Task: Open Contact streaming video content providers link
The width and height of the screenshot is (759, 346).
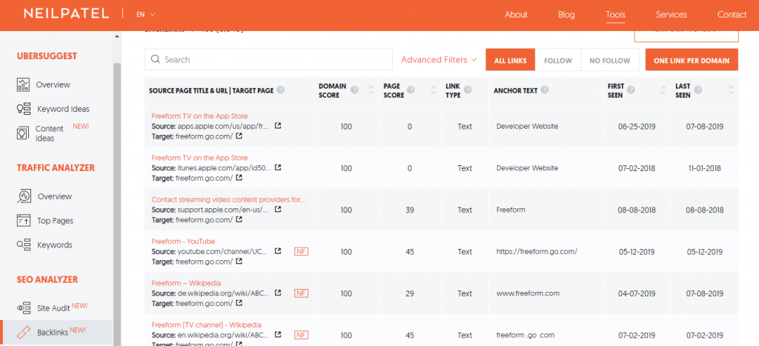Action: [228, 199]
